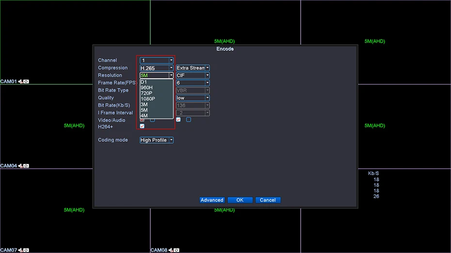Screen dimensions: 451x253
Task: Click the CAM01 channel label
Action: click(x=9, y=82)
